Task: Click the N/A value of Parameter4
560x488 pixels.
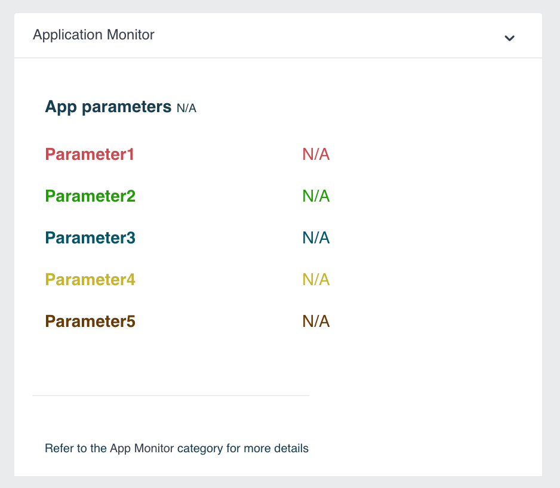Action: point(316,280)
